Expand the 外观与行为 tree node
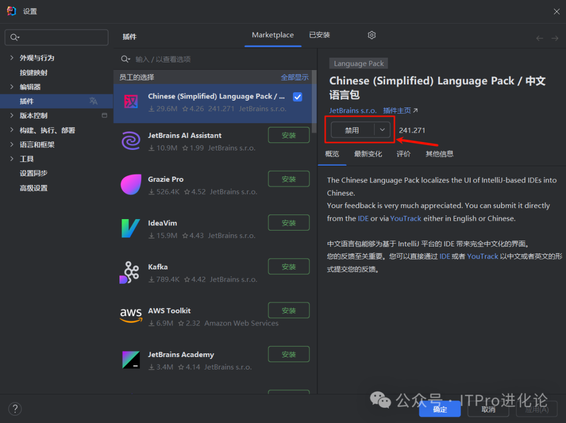The width and height of the screenshot is (566, 423). pos(12,58)
